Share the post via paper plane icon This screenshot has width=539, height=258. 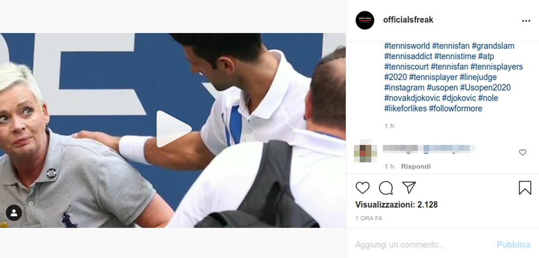(409, 188)
